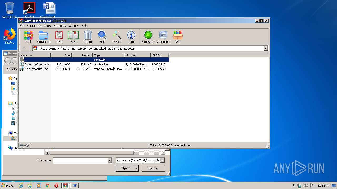Run the Test archive tool
Screen dimensions: 337x189
pyautogui.click(x=59, y=37)
